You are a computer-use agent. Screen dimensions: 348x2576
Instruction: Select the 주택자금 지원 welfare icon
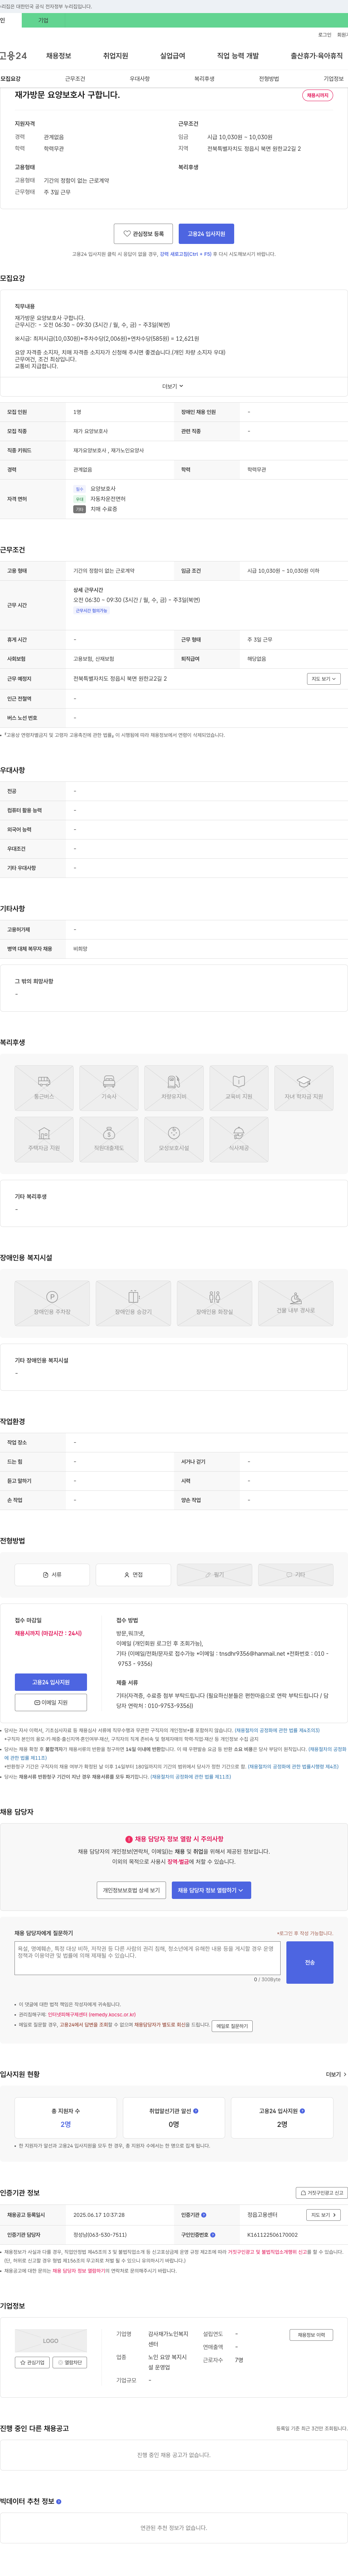(x=44, y=1140)
